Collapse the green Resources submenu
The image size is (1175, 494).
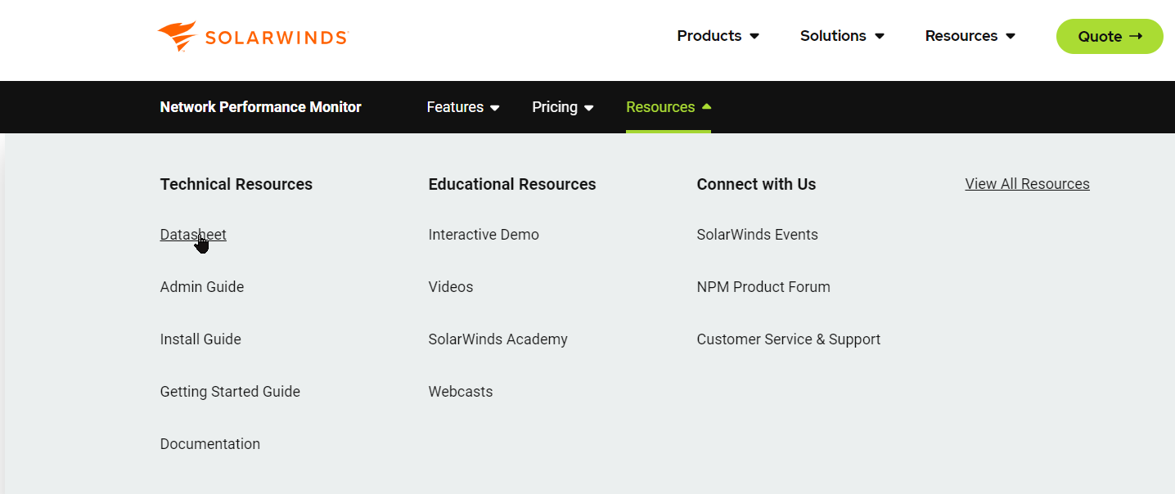[x=669, y=107]
